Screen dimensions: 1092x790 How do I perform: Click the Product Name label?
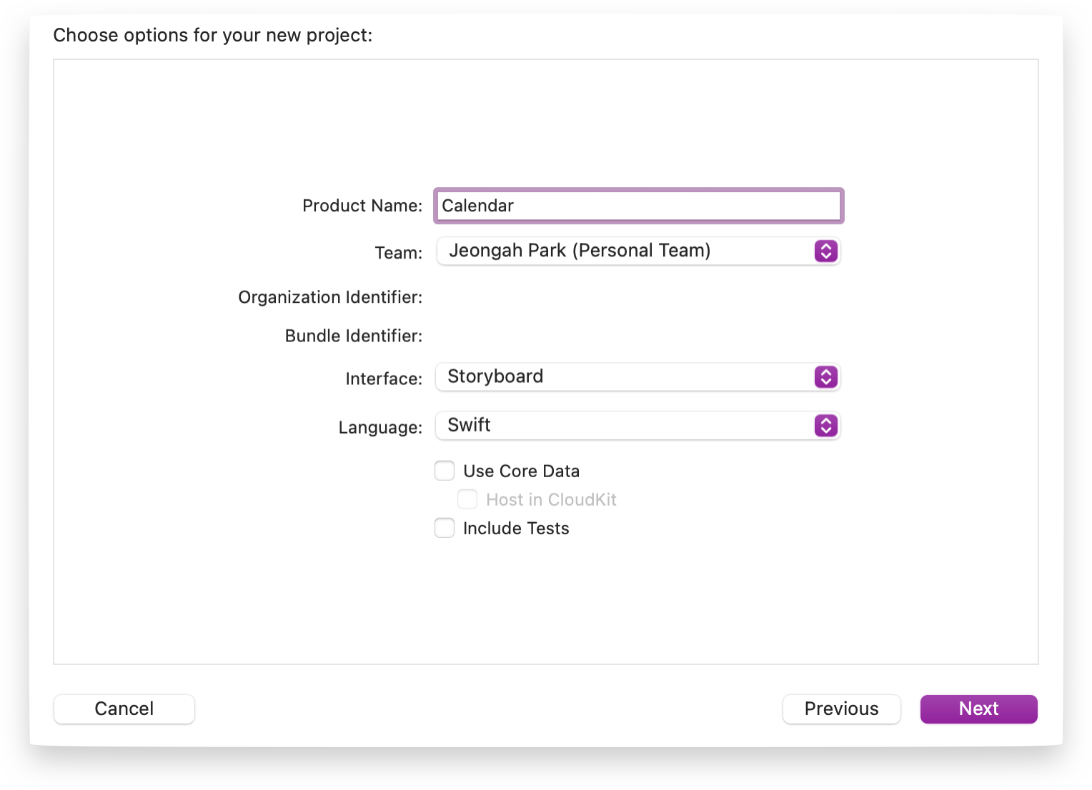click(x=362, y=206)
